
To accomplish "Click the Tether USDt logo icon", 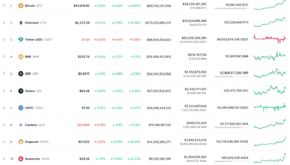I will (x=21, y=40).
